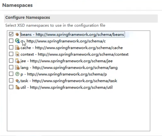
Task: Click the lang namespace icon
Action: point(17,68)
